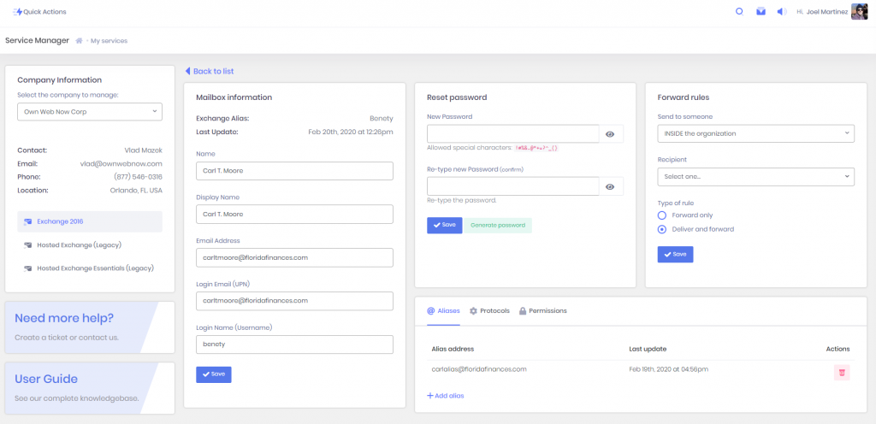The height and width of the screenshot is (424, 876).
Task: Click into the Display Name field
Action: coord(294,214)
